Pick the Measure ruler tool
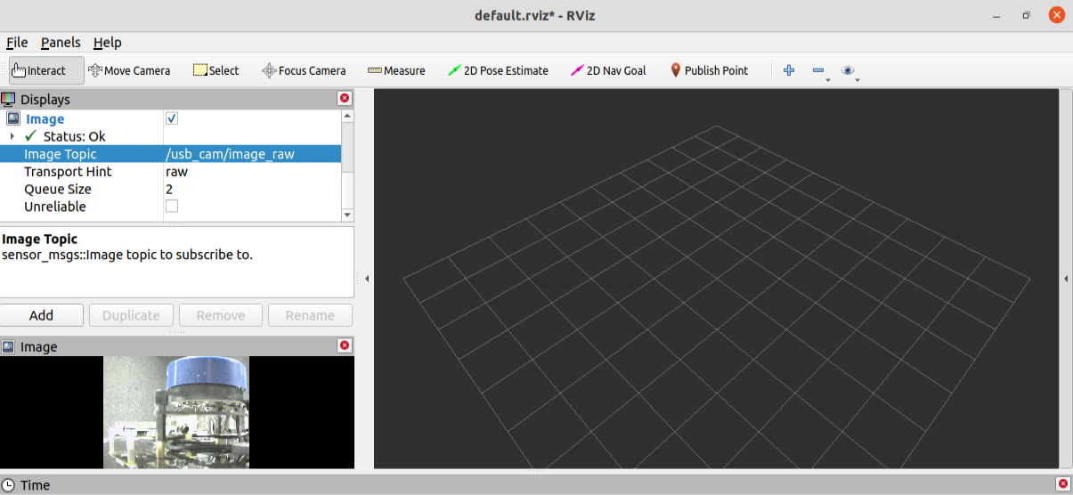This screenshot has height=495, width=1073. point(396,70)
